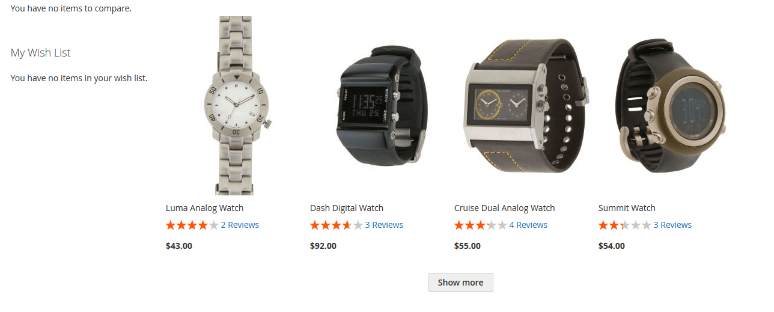Click the Cruise Dual Analog Watch title

click(x=505, y=208)
